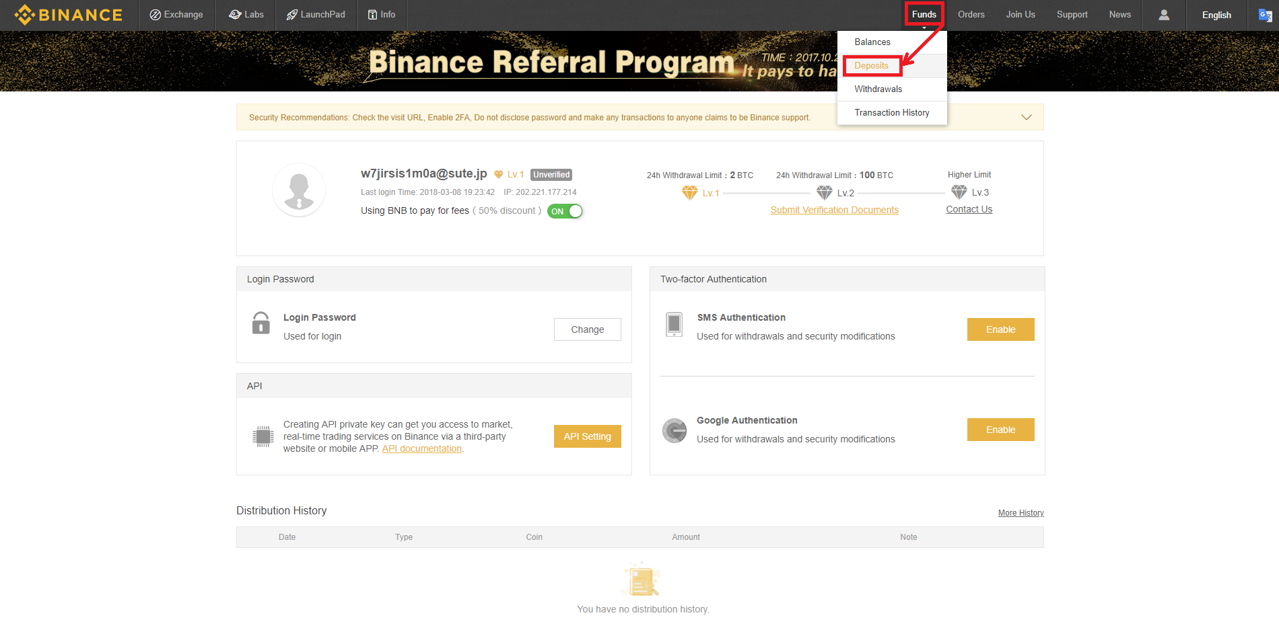The height and width of the screenshot is (632, 1279).
Task: Enable SMS Authentication
Action: 1001,329
